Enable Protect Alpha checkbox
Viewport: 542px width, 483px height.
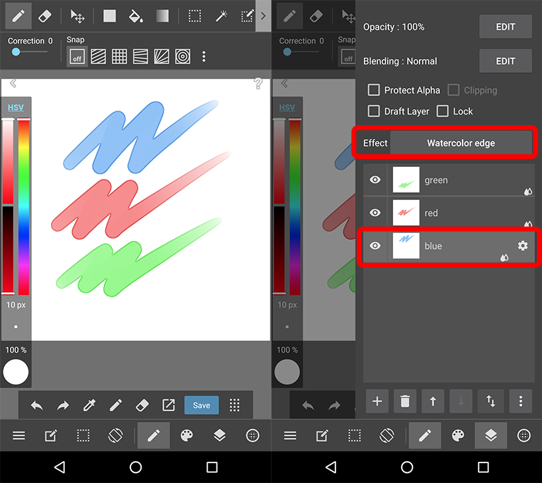pyautogui.click(x=374, y=90)
